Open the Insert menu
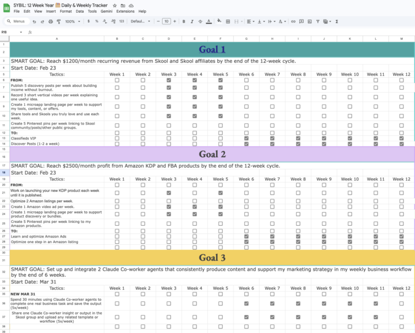This screenshot has width=415, height=333. 51,12
